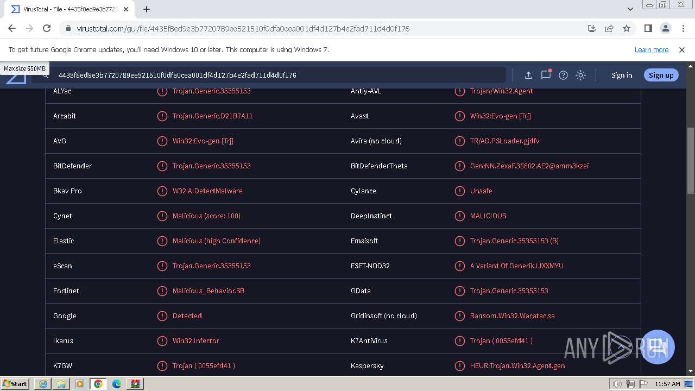Select A Variant Of Generik.IJXXMYU result
The width and height of the screenshot is (695, 391).
(517, 266)
